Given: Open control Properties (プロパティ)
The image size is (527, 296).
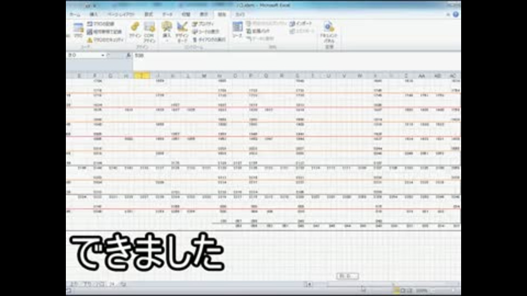Looking at the screenshot, I should pos(203,24).
